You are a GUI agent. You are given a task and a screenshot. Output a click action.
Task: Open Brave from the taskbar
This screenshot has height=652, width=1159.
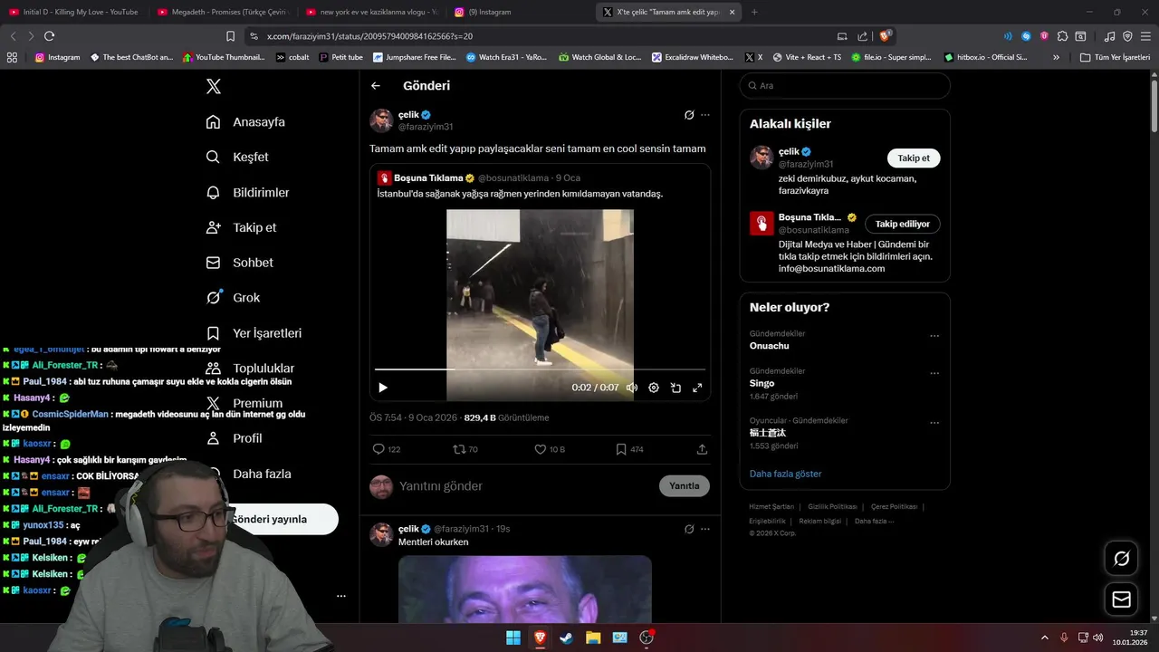(540, 638)
